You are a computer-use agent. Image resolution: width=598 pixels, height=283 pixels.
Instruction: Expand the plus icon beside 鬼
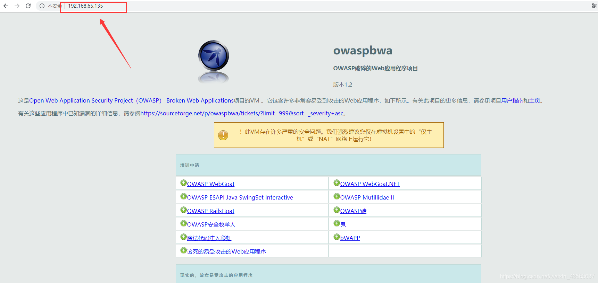(337, 223)
